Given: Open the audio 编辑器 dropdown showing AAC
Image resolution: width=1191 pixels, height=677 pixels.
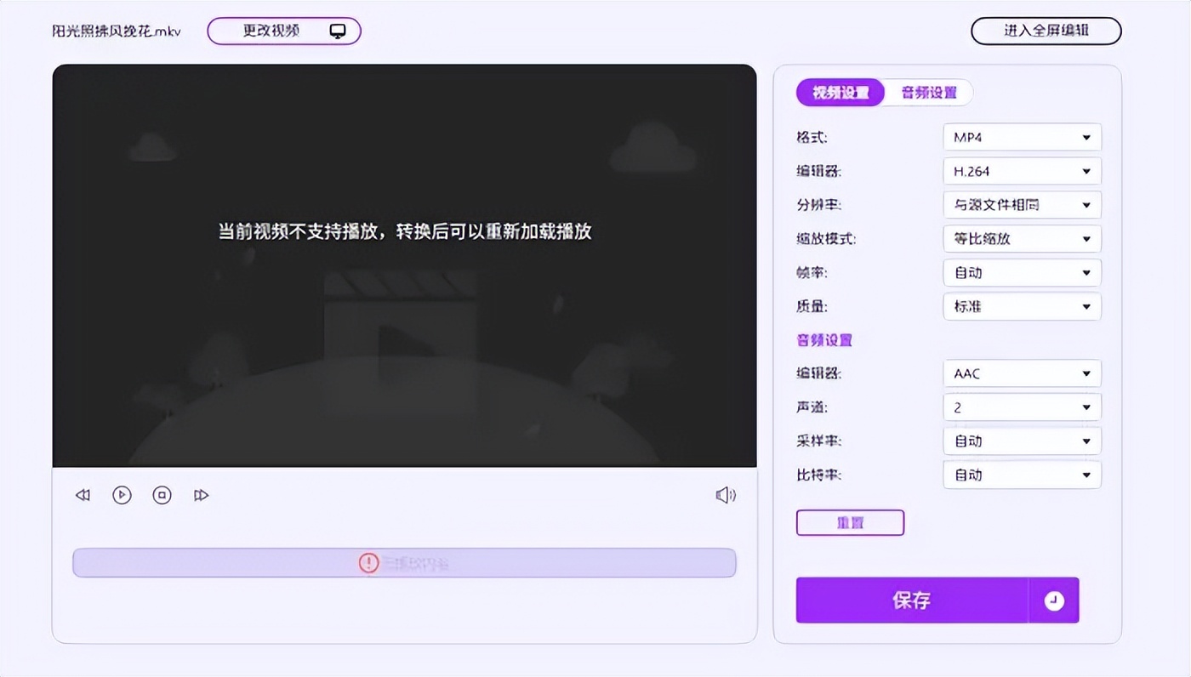Looking at the screenshot, I should tap(1021, 373).
